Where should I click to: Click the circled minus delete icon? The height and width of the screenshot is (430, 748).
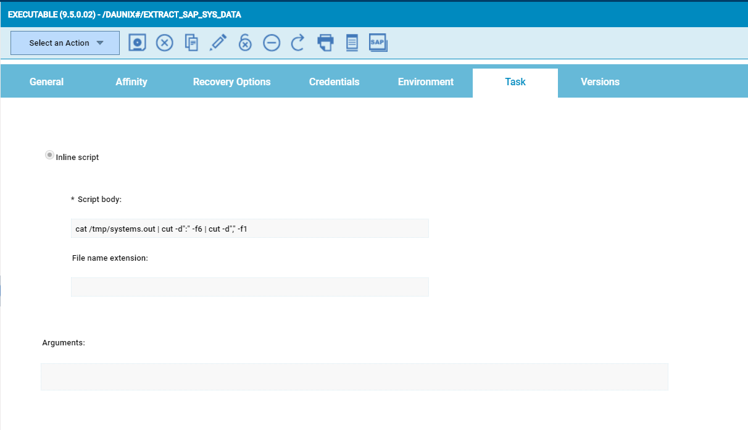272,43
